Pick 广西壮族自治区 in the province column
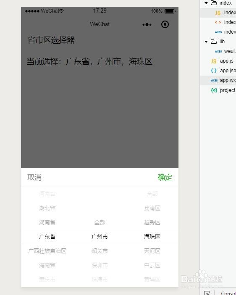Screen dimensions: 236x295 coord(47,251)
